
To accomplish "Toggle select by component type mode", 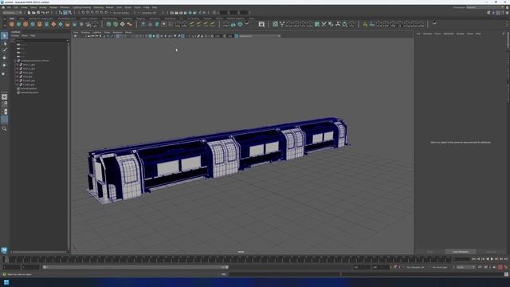I will pos(69,13).
